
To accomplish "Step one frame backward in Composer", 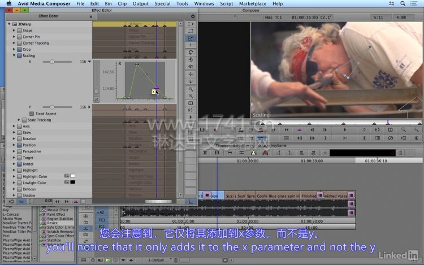I will (x=312, y=130).
